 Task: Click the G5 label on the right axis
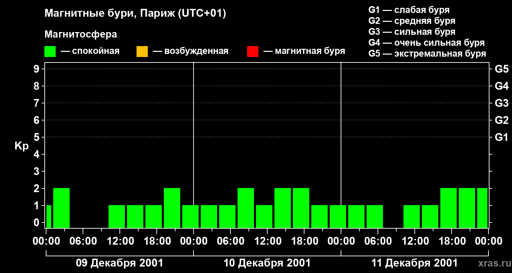pyautogui.click(x=501, y=69)
